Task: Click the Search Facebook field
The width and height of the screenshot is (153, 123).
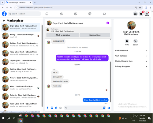Action: [x=24, y=14]
